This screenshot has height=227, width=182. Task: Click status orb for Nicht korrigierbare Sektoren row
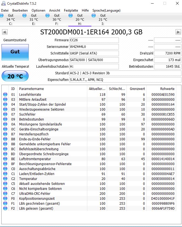(5, 188)
